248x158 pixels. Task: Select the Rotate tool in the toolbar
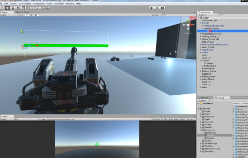coord(13,8)
